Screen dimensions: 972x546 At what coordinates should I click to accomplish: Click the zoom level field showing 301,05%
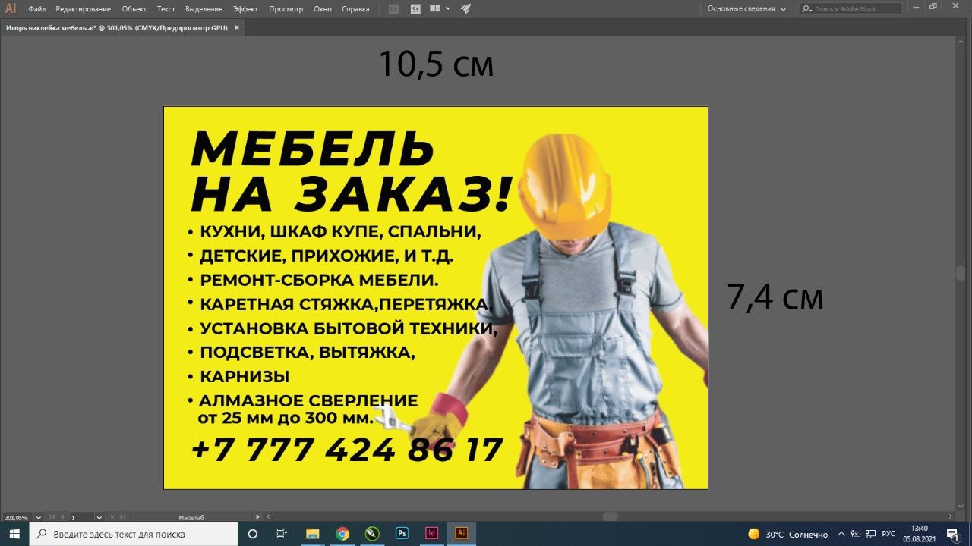pos(17,517)
